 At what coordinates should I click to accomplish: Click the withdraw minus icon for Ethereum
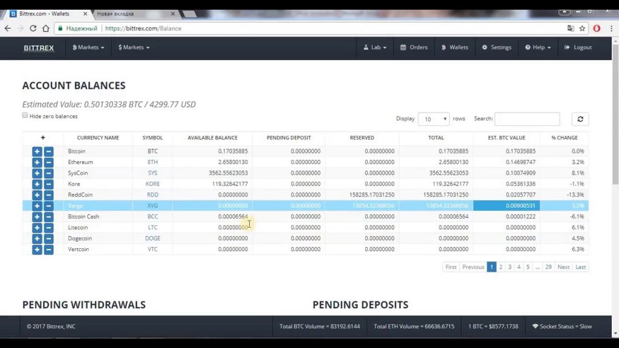(48, 163)
